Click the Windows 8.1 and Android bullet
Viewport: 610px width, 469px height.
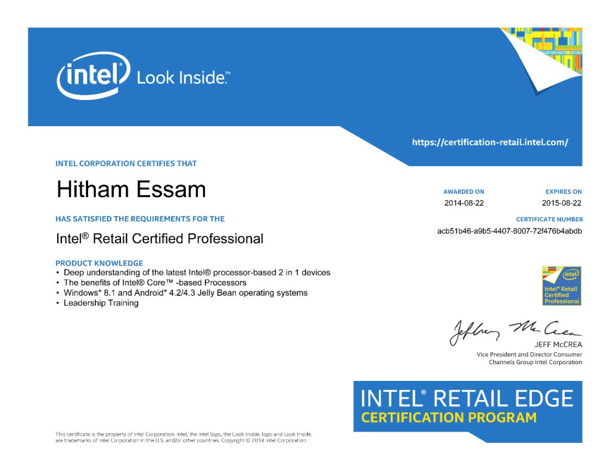[x=185, y=293]
